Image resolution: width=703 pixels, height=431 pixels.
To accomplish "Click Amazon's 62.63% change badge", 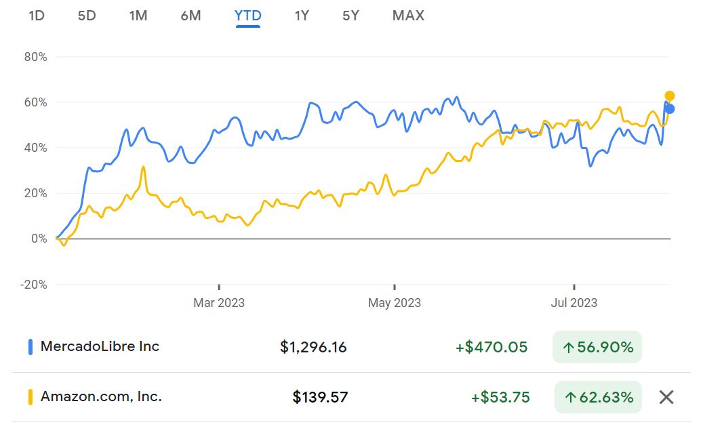I will click(x=597, y=397).
